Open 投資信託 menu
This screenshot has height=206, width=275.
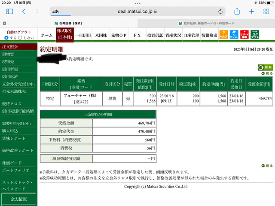coord(155,35)
